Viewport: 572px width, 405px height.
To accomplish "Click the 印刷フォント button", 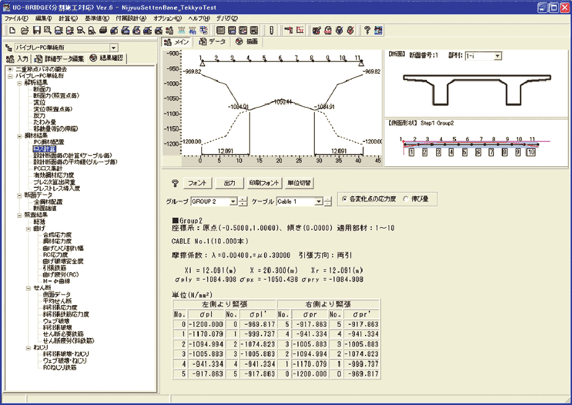I will coord(264,183).
